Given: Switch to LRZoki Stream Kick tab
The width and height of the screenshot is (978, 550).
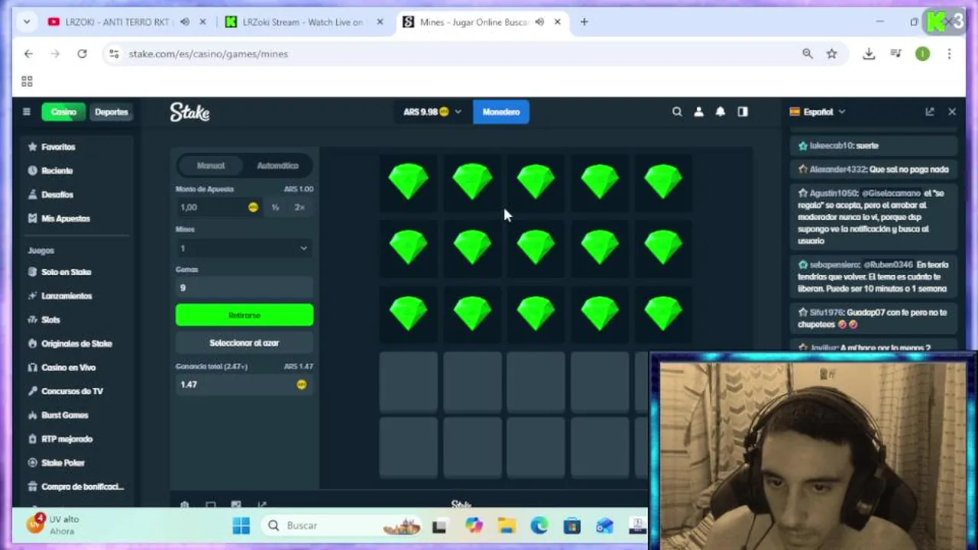Looking at the screenshot, I should pos(302,22).
